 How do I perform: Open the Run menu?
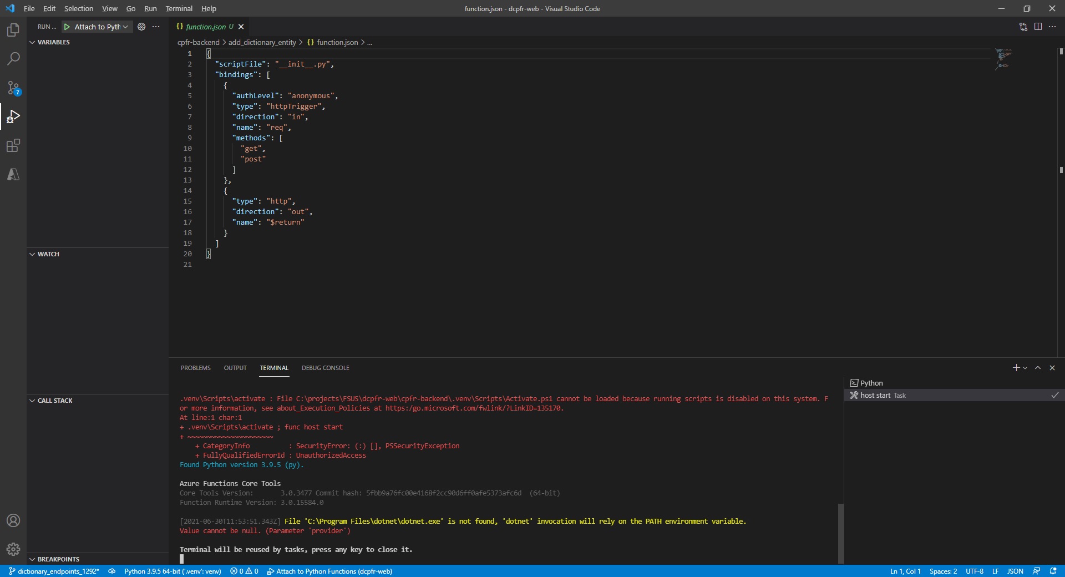point(150,8)
